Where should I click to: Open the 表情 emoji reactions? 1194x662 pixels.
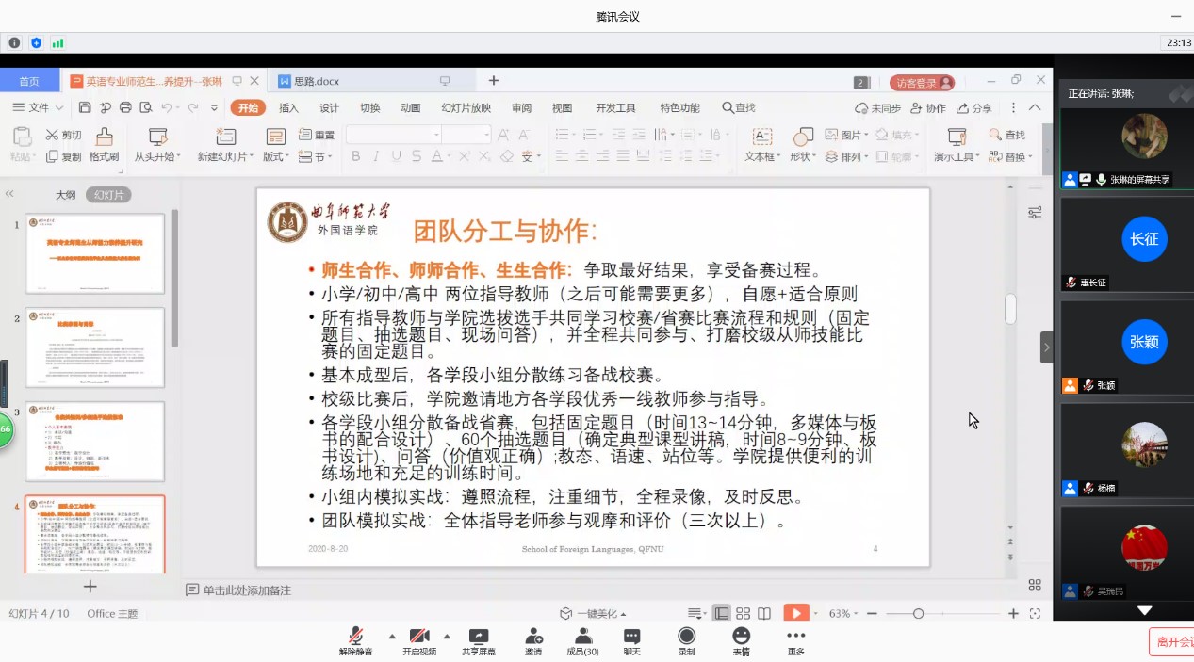(742, 638)
